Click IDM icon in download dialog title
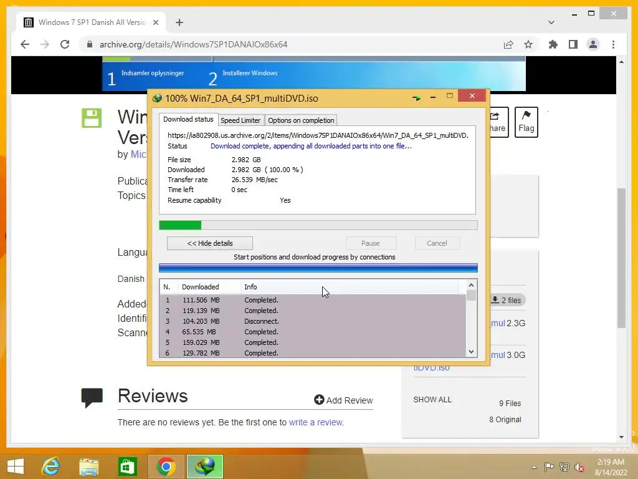 tap(157, 98)
